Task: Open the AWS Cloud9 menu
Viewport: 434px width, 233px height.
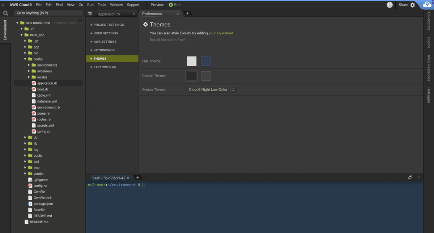Action: pos(21,5)
